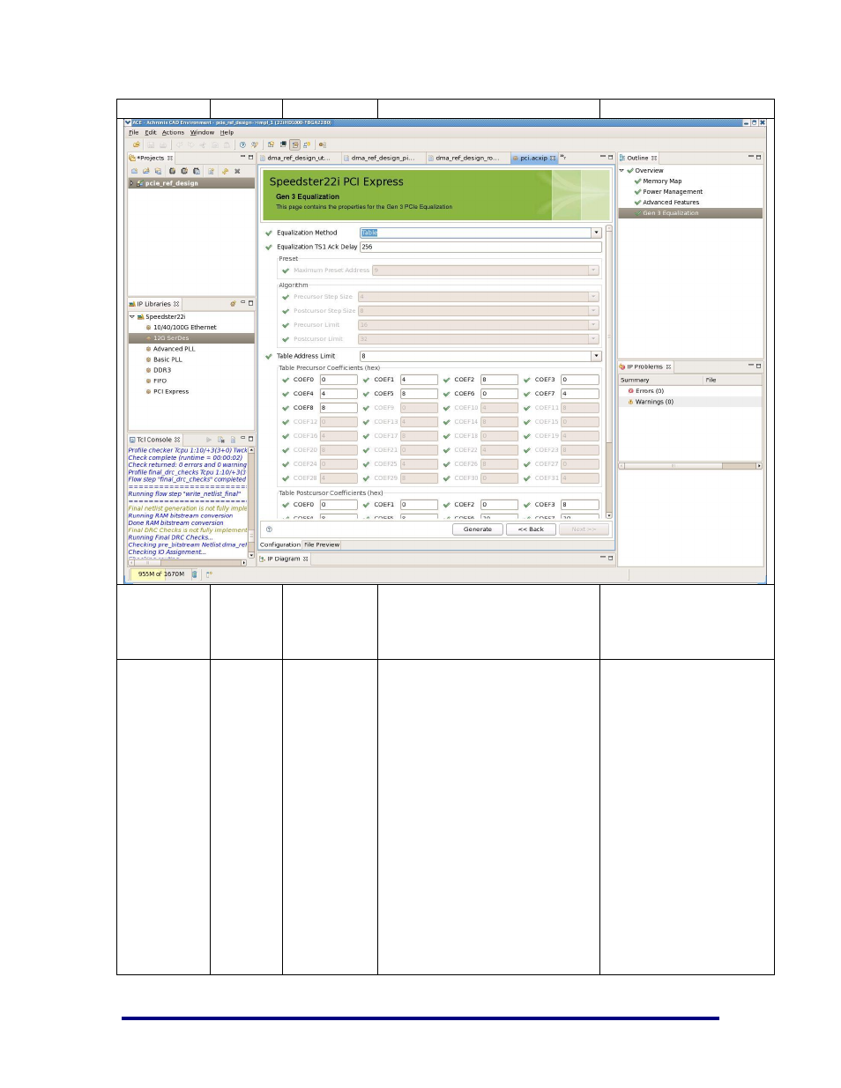The height and width of the screenshot is (1088, 841).
Task: Click the run arrow icon in Tcl Console
Action: coord(209,440)
